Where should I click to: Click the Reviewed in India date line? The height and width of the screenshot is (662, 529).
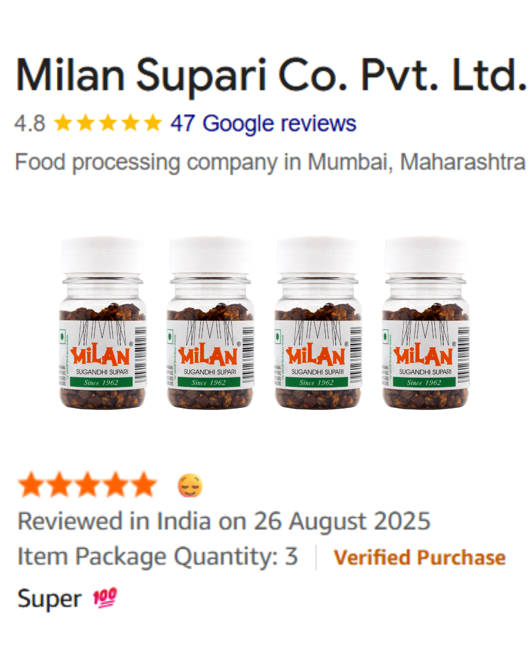[224, 521]
